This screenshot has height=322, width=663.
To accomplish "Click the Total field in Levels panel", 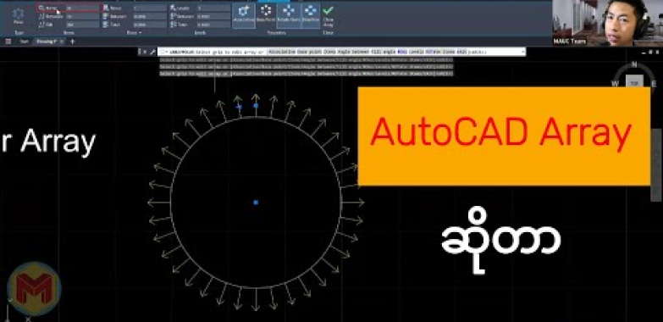I will 213,25.
